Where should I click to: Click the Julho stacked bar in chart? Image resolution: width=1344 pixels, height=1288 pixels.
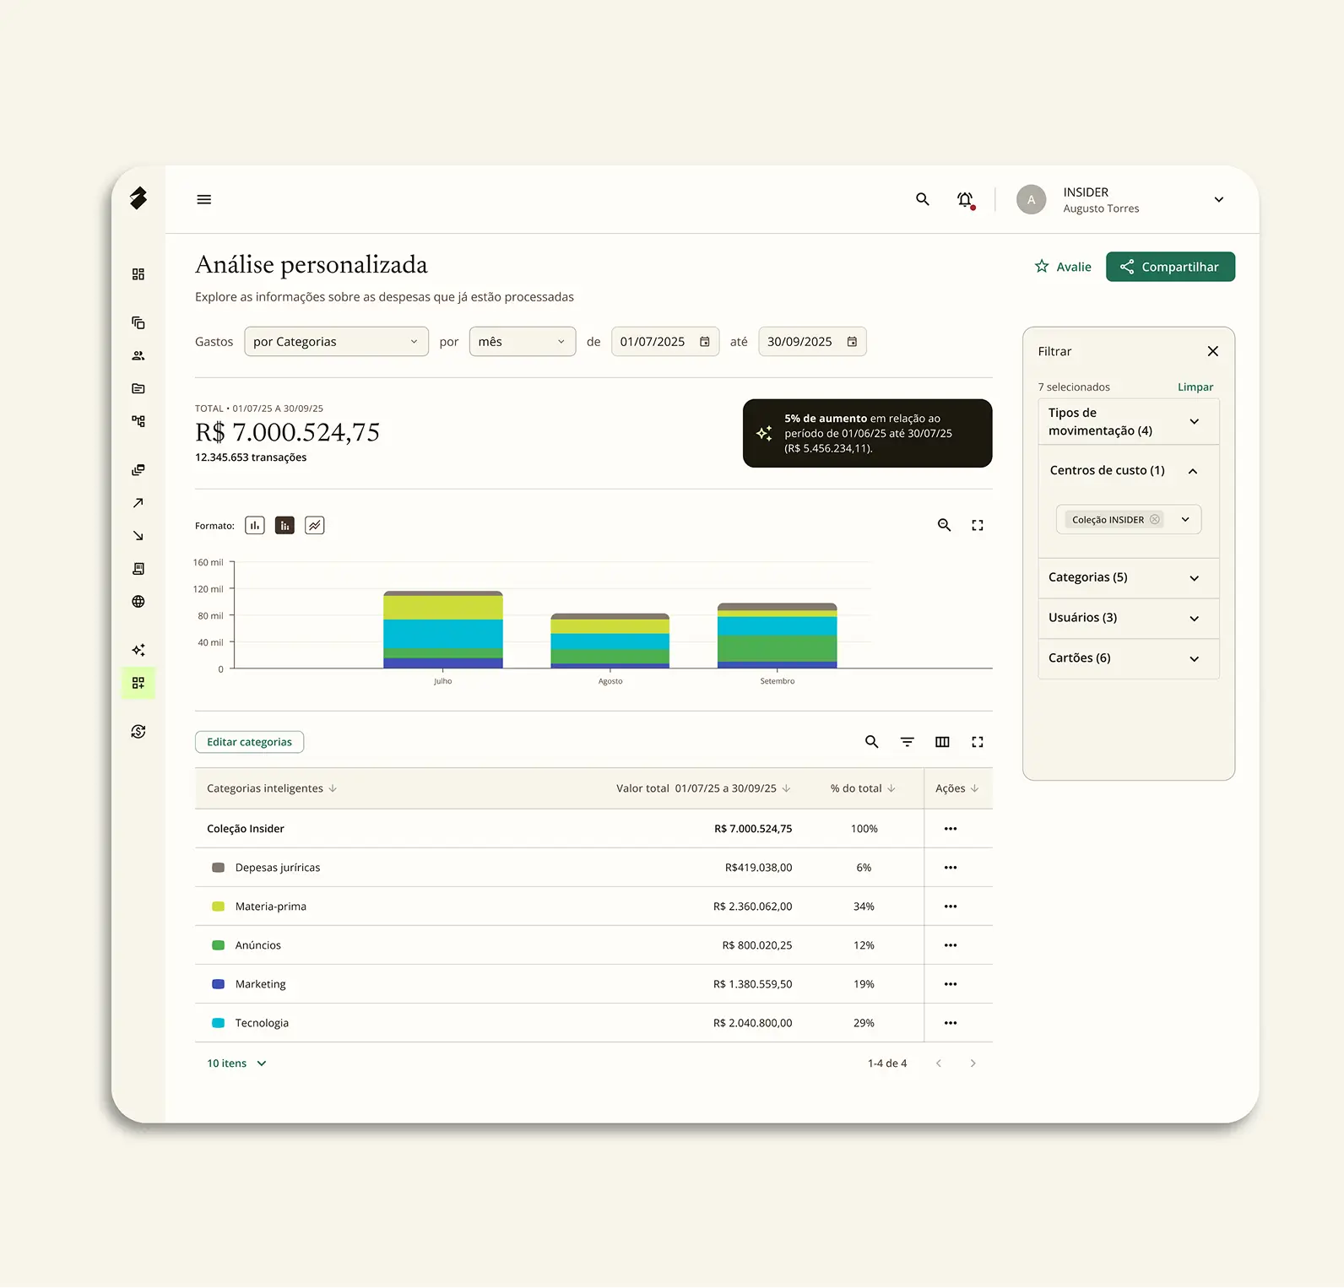pos(443,630)
